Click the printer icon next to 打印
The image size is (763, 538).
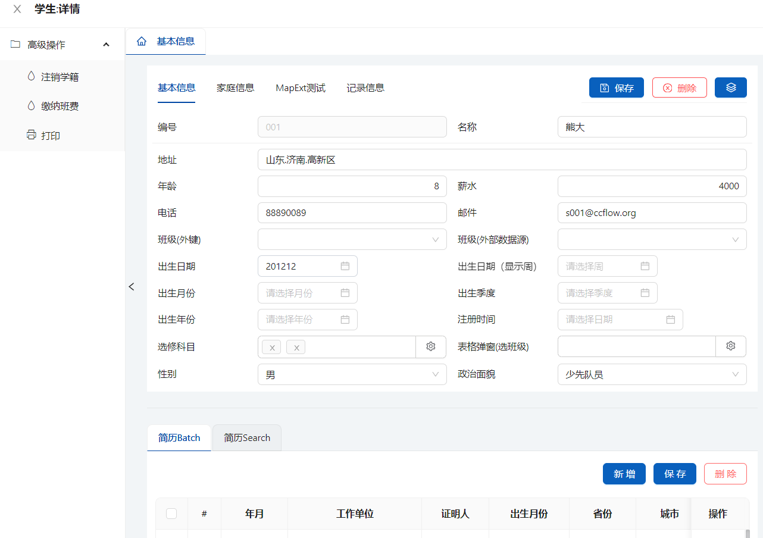click(32, 135)
